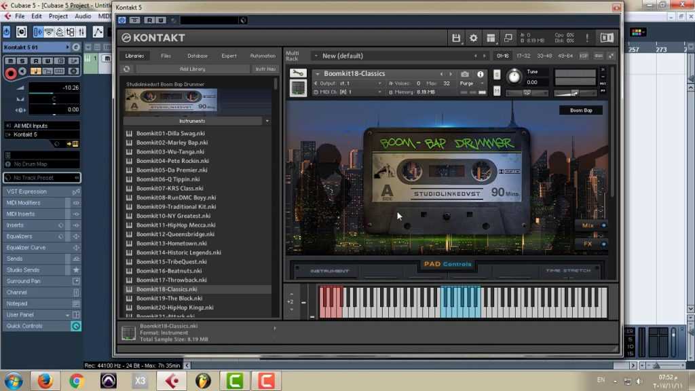Click the Add Library button

point(192,69)
